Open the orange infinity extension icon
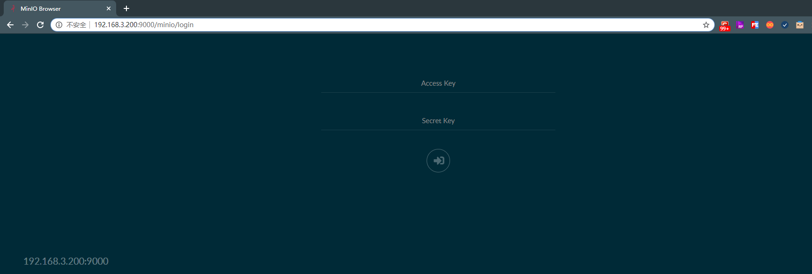This screenshot has width=812, height=274. [x=770, y=25]
